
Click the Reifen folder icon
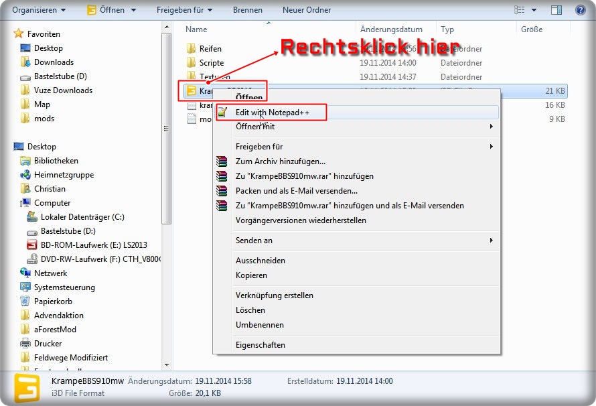(191, 49)
